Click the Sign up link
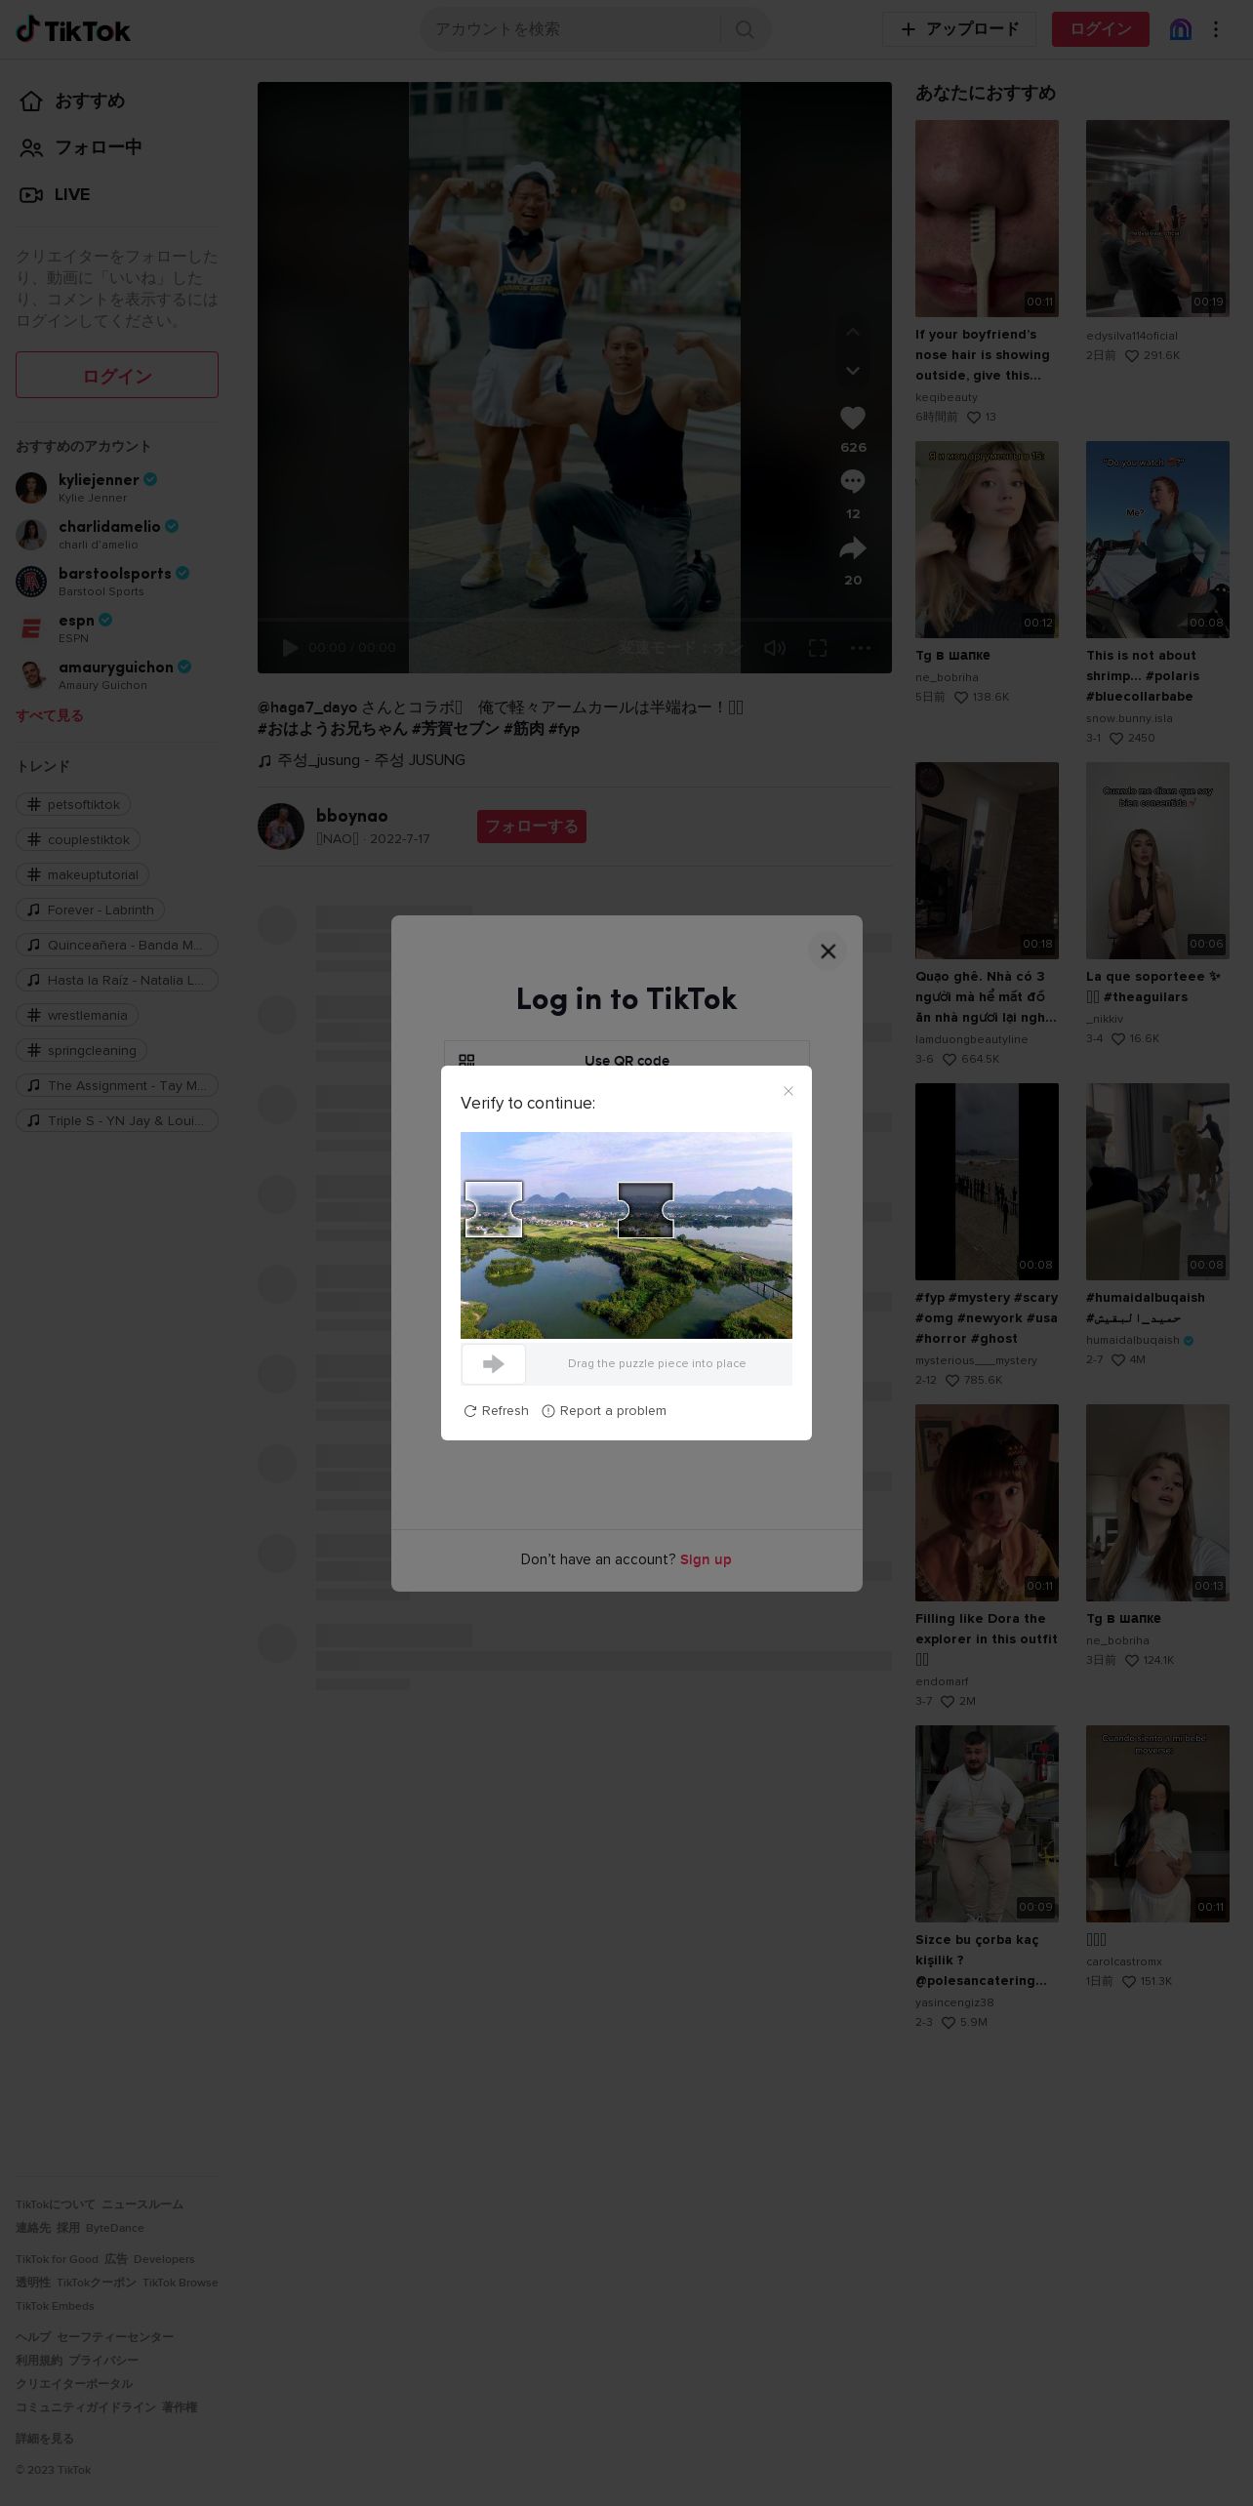1253x2506 pixels. [706, 1559]
